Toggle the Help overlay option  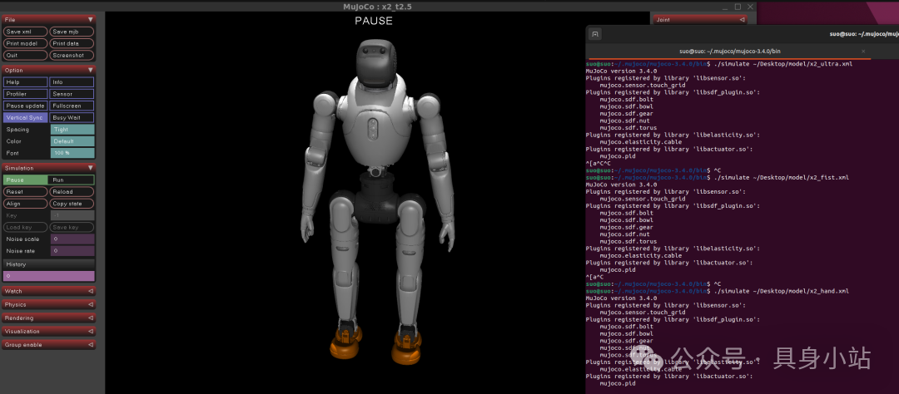coord(25,82)
